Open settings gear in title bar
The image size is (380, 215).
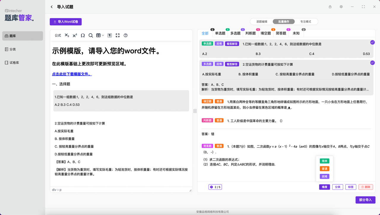pyautogui.click(x=341, y=7)
